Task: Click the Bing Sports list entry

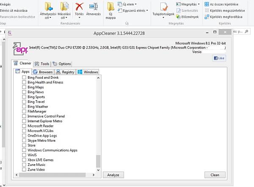Action: click(x=36, y=97)
